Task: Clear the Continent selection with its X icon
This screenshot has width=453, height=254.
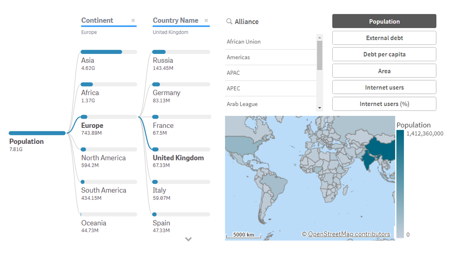Action: [133, 21]
